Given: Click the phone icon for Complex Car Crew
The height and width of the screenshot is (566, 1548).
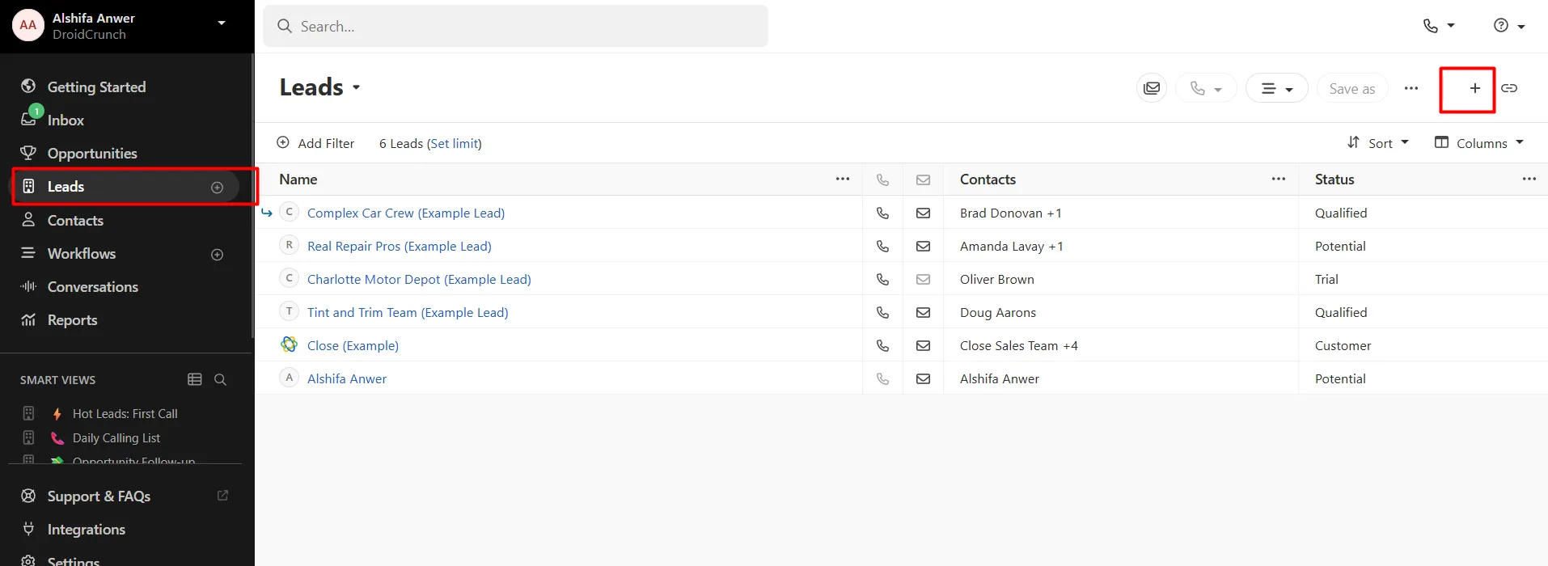Looking at the screenshot, I should click(882, 213).
